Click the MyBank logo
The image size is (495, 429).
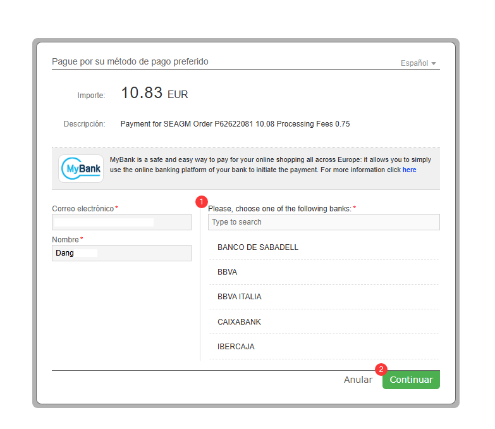(x=81, y=168)
